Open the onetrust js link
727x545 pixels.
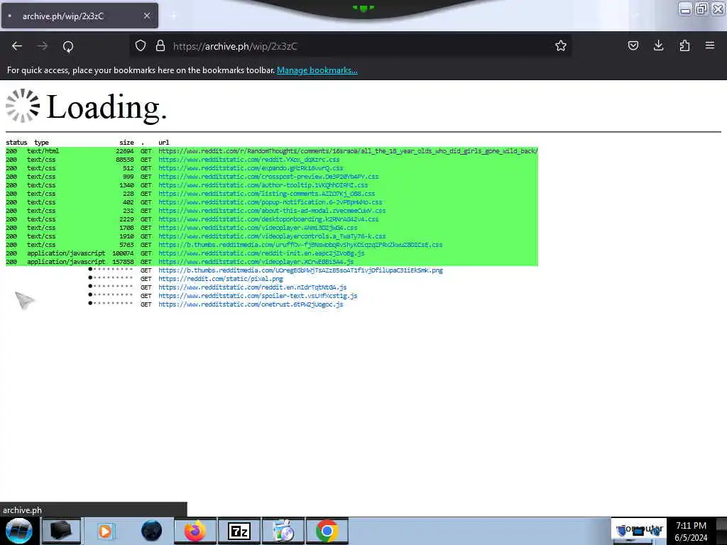[251, 304]
